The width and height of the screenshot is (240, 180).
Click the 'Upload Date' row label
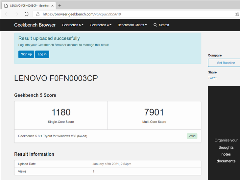[27, 164]
